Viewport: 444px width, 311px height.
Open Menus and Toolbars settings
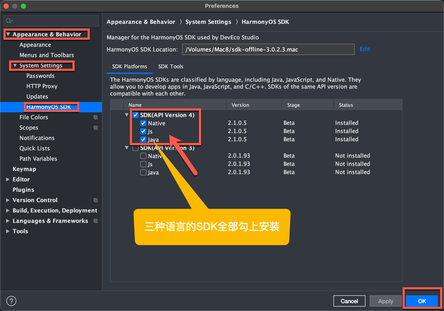coord(47,55)
